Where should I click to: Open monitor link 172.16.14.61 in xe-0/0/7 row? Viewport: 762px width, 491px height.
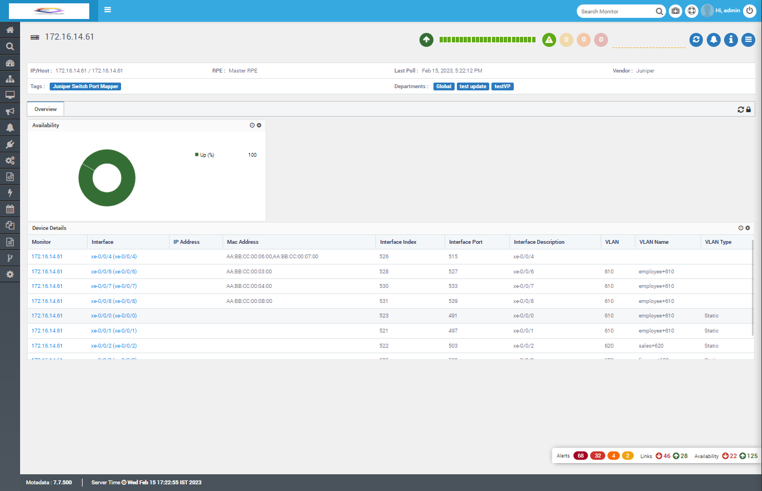pyautogui.click(x=47, y=286)
